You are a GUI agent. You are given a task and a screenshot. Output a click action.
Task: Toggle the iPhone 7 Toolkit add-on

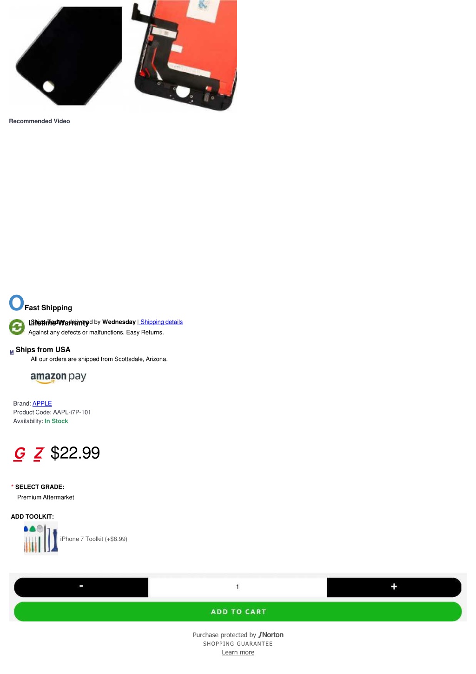tap(93, 539)
